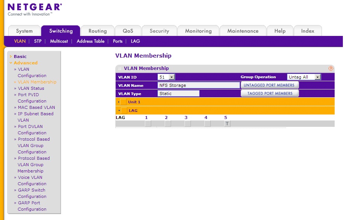Click the UNTAGGED PORT MEMBERS button
The height and width of the screenshot is (220, 344).
pos(270,85)
